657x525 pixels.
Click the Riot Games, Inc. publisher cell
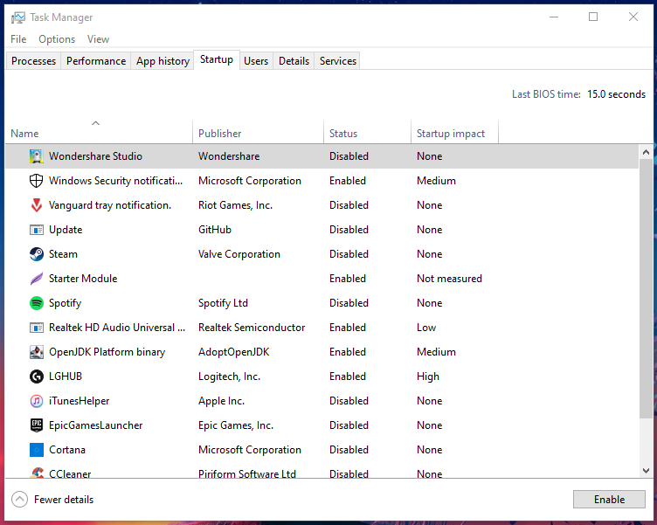click(236, 205)
